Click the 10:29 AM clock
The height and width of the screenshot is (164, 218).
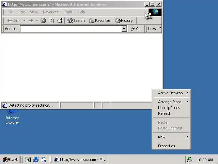click(205, 160)
